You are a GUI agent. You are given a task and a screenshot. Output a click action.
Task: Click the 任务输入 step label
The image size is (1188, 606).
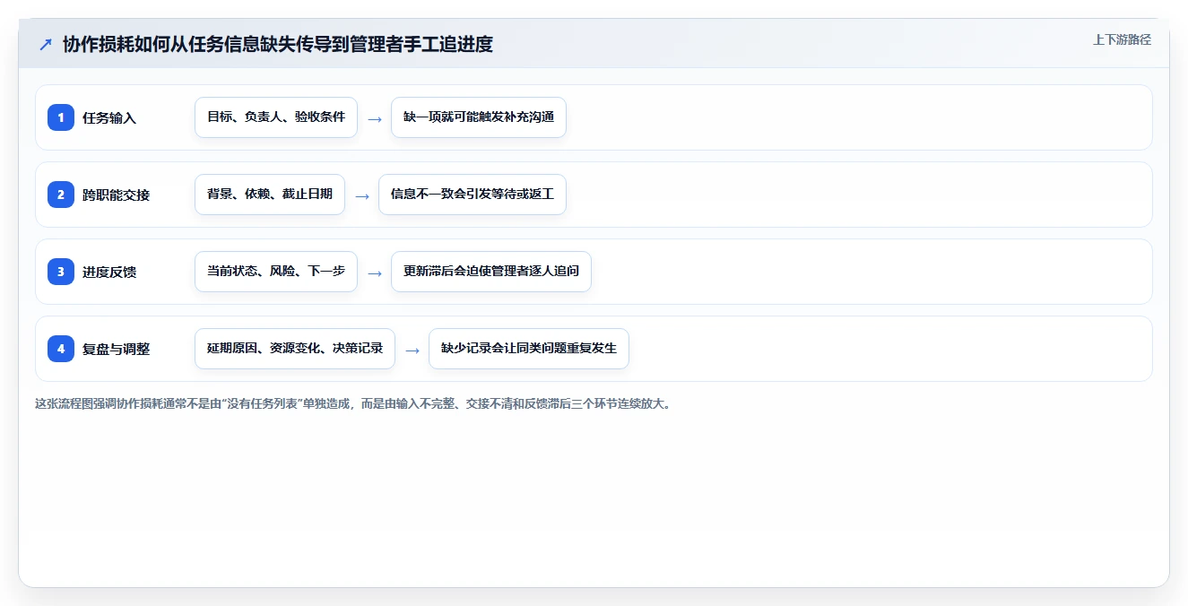pyautogui.click(x=109, y=118)
